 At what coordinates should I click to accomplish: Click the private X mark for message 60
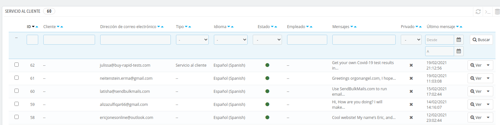(x=411, y=91)
